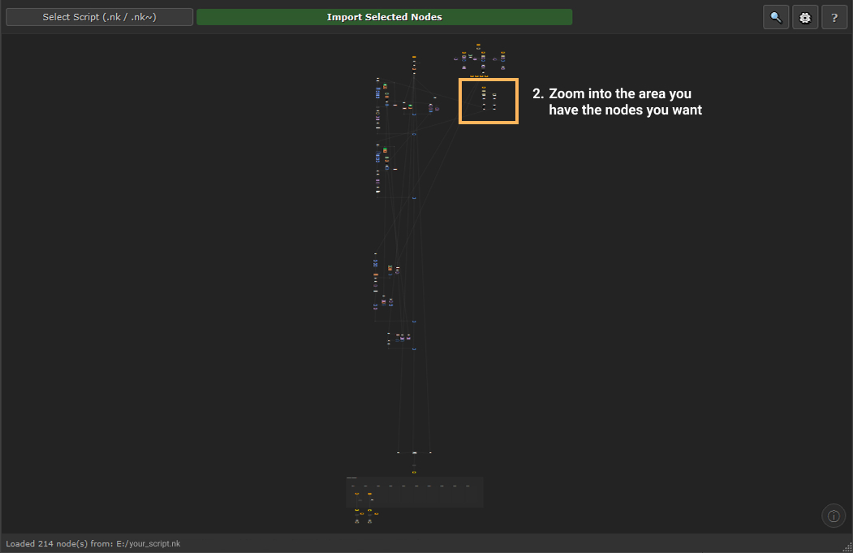Select the left node in bottom three-node row
The image size is (853, 553).
[398, 452]
